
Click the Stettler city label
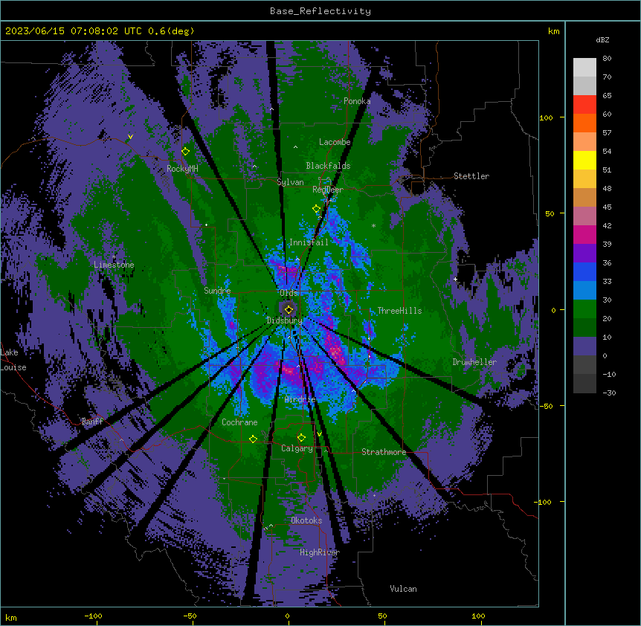[471, 176]
